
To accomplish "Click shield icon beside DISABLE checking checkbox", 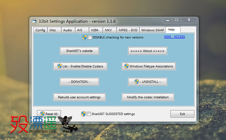I will click(x=84, y=37).
